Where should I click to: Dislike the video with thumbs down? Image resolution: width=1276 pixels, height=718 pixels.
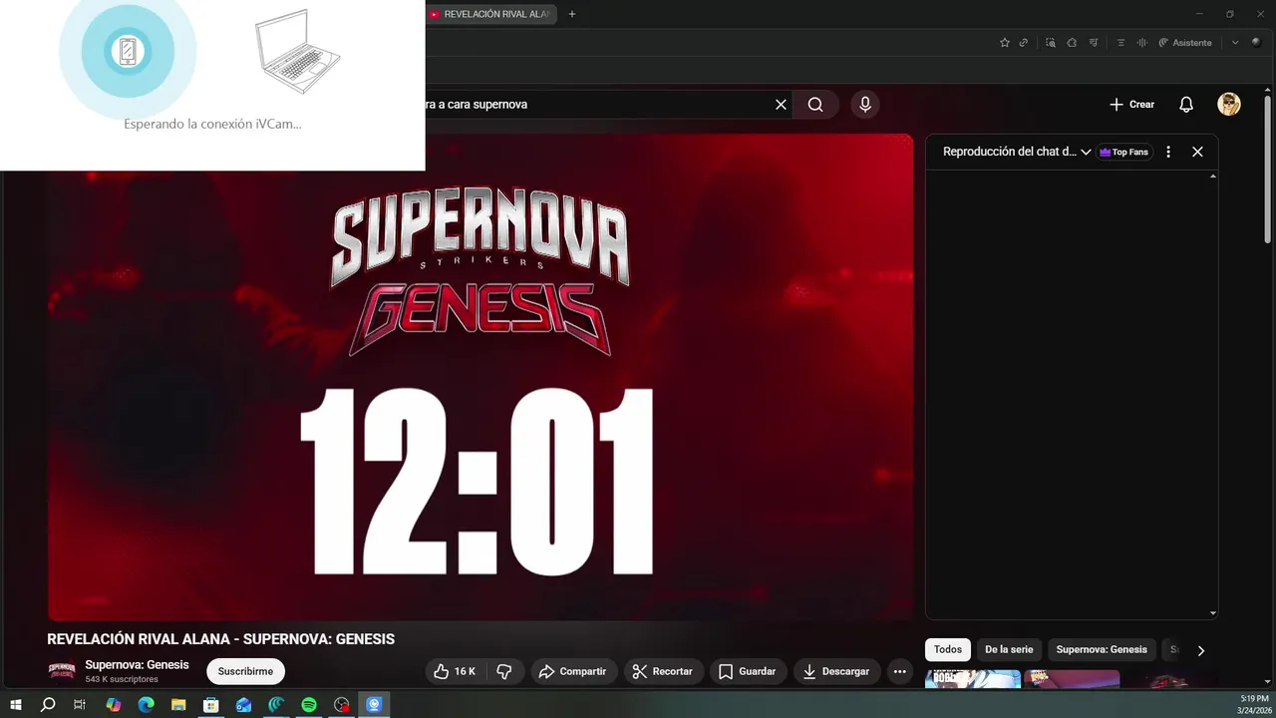504,671
